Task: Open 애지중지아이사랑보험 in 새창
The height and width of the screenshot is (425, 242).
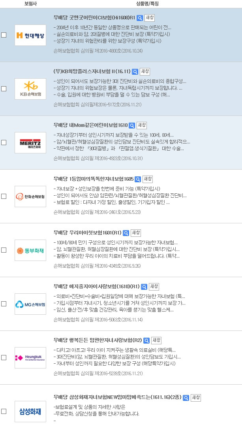Action: tap(154, 287)
